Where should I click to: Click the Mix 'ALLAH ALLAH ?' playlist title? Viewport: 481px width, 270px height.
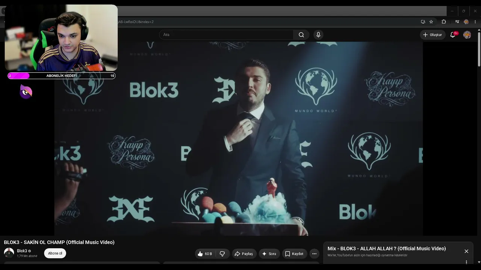(387, 249)
